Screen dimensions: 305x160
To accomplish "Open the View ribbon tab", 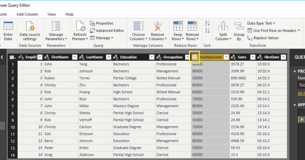I will coord(52,14).
